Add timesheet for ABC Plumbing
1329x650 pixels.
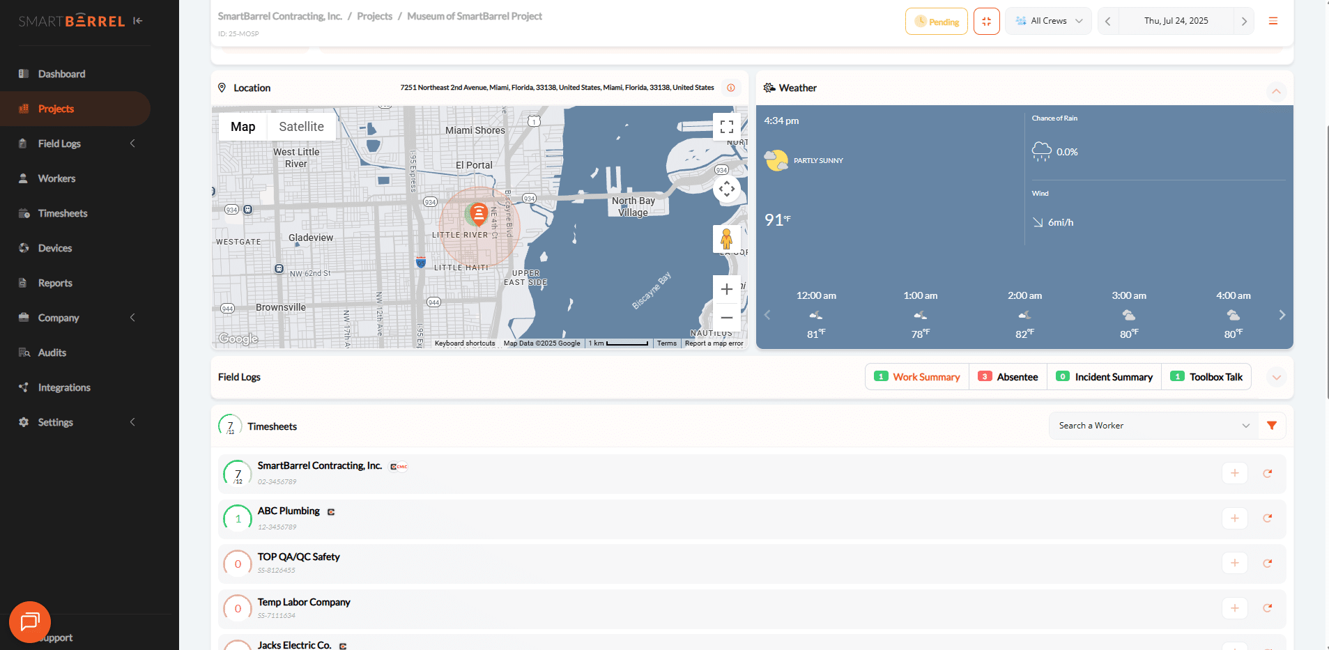[x=1234, y=518]
